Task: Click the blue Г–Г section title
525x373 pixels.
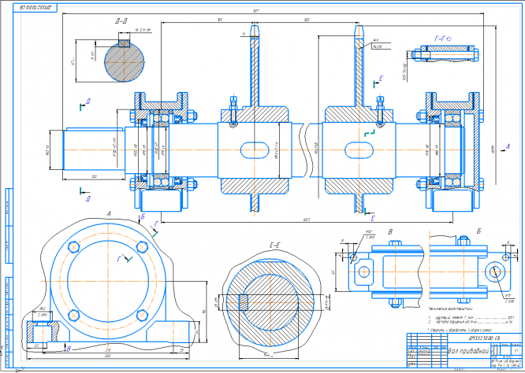Action: click(443, 39)
